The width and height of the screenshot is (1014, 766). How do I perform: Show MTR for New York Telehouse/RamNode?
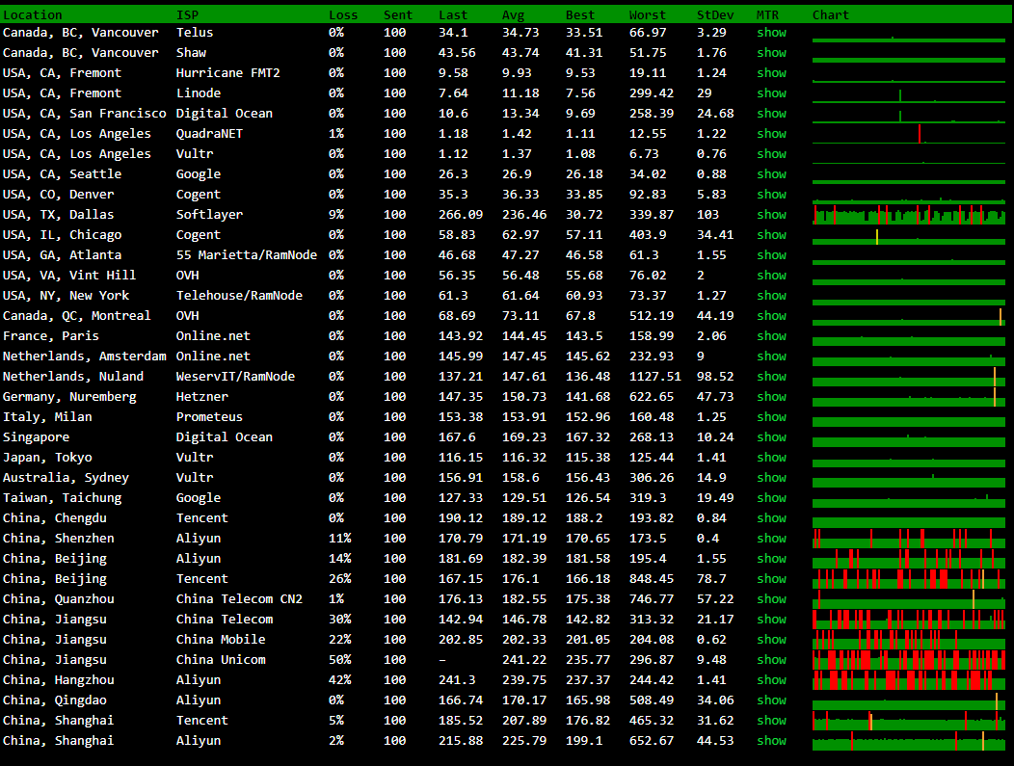(771, 296)
